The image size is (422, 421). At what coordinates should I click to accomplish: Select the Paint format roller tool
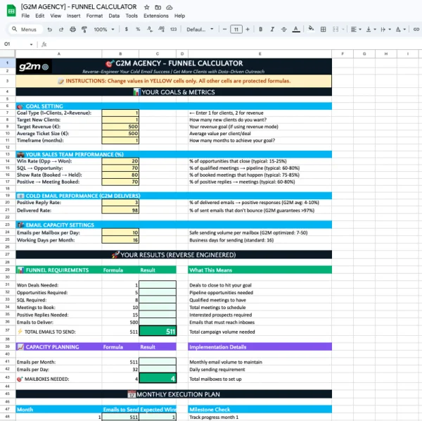point(82,30)
